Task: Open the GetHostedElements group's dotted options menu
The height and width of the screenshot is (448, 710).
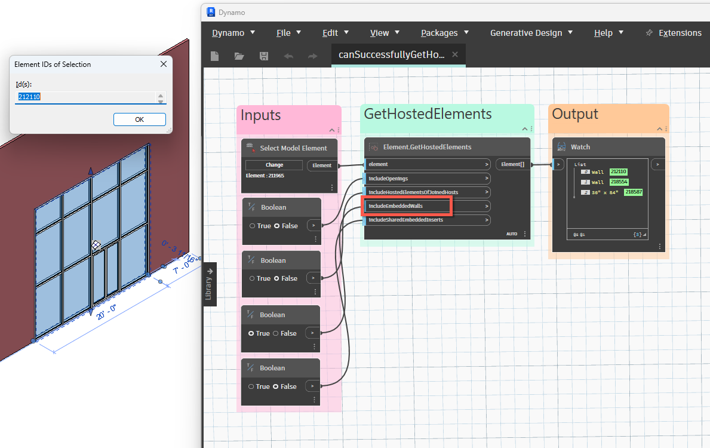Action: pos(531,129)
